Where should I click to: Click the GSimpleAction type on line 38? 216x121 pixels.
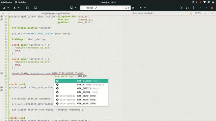pos(67,16)
